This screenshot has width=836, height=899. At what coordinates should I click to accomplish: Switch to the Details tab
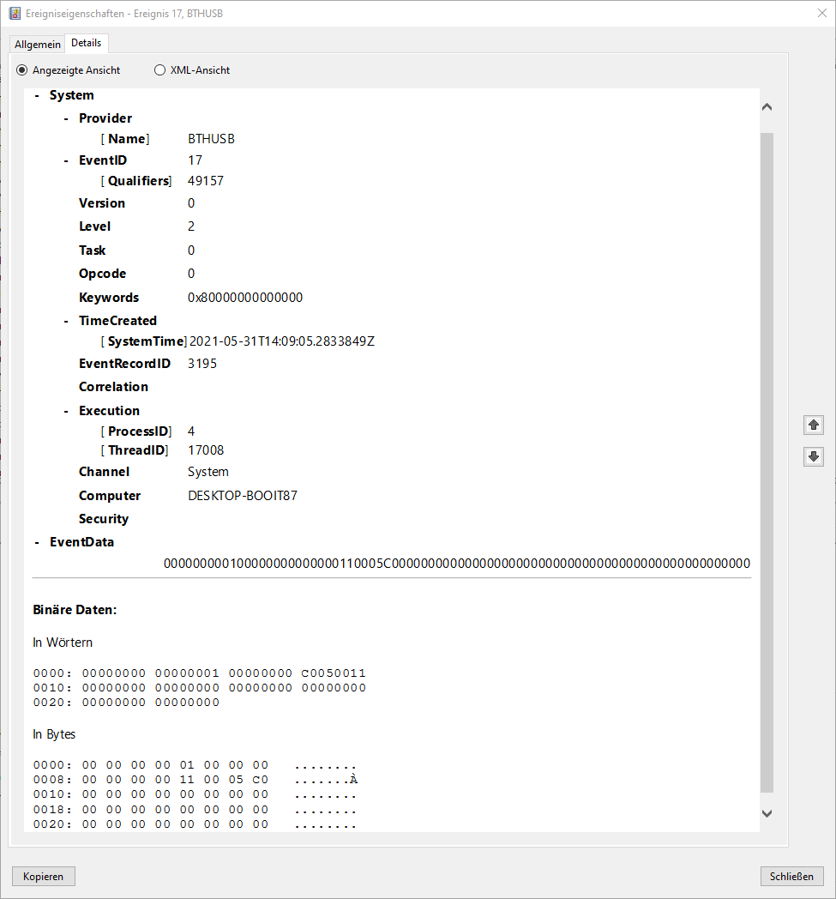[x=86, y=43]
